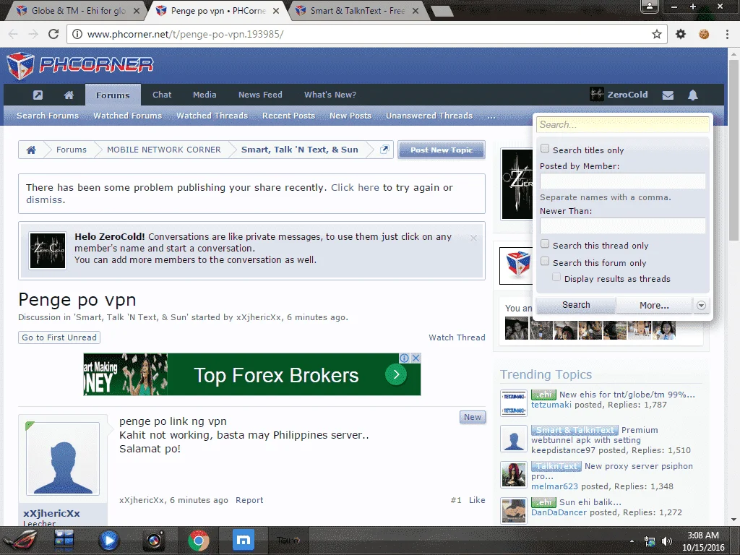Click the green arrow on Forex ad
740x555 pixels.
(x=395, y=375)
